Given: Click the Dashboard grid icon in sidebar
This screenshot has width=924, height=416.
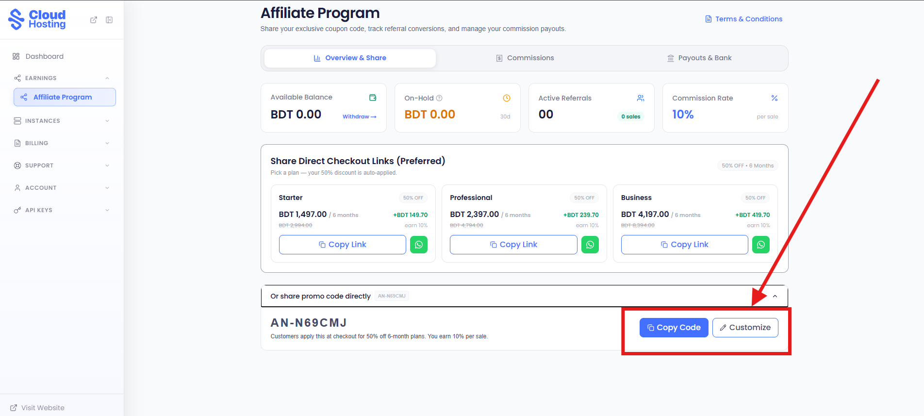Looking at the screenshot, I should click(x=16, y=56).
